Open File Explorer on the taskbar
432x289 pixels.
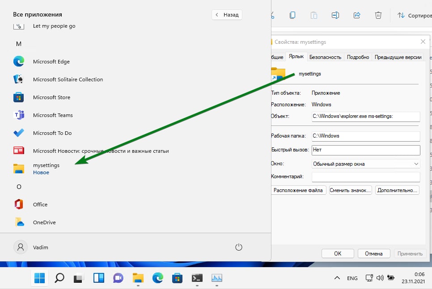click(x=138, y=278)
